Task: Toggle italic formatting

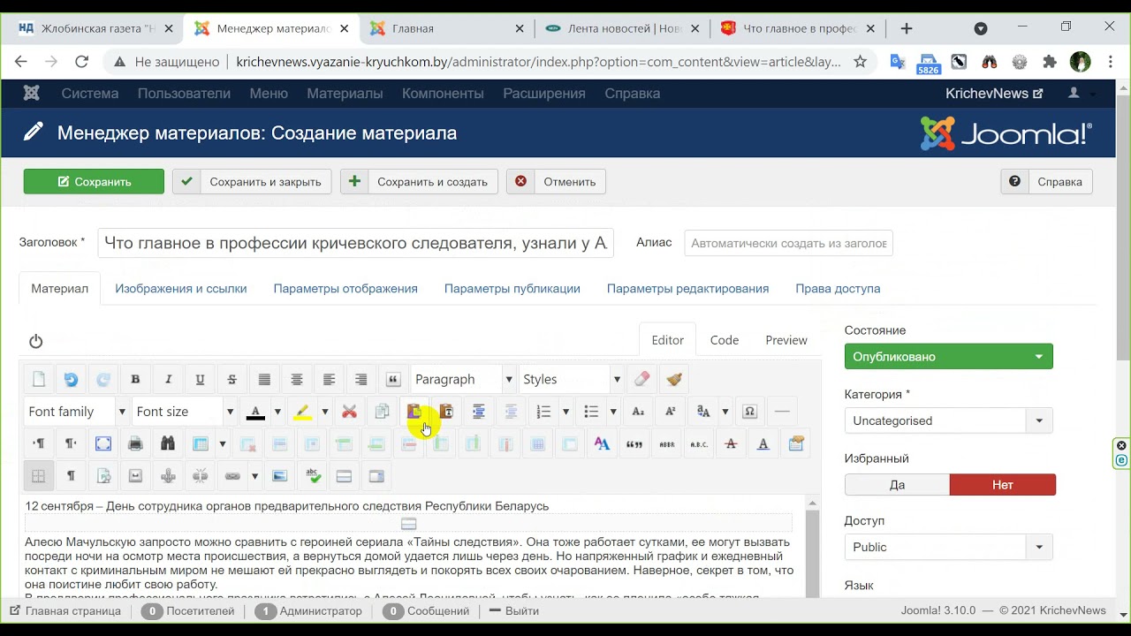Action: (x=168, y=379)
